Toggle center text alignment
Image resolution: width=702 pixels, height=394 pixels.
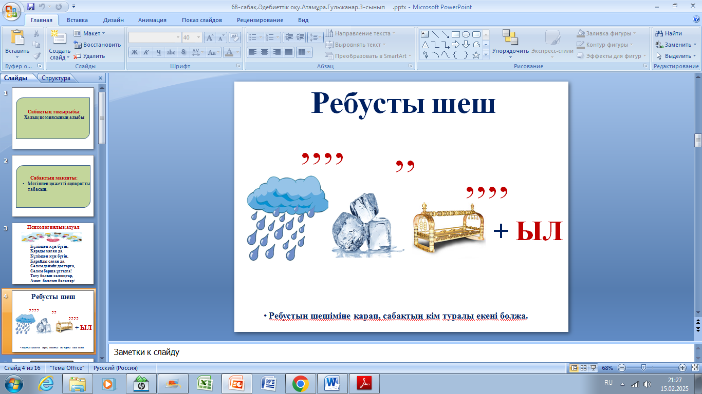265,52
